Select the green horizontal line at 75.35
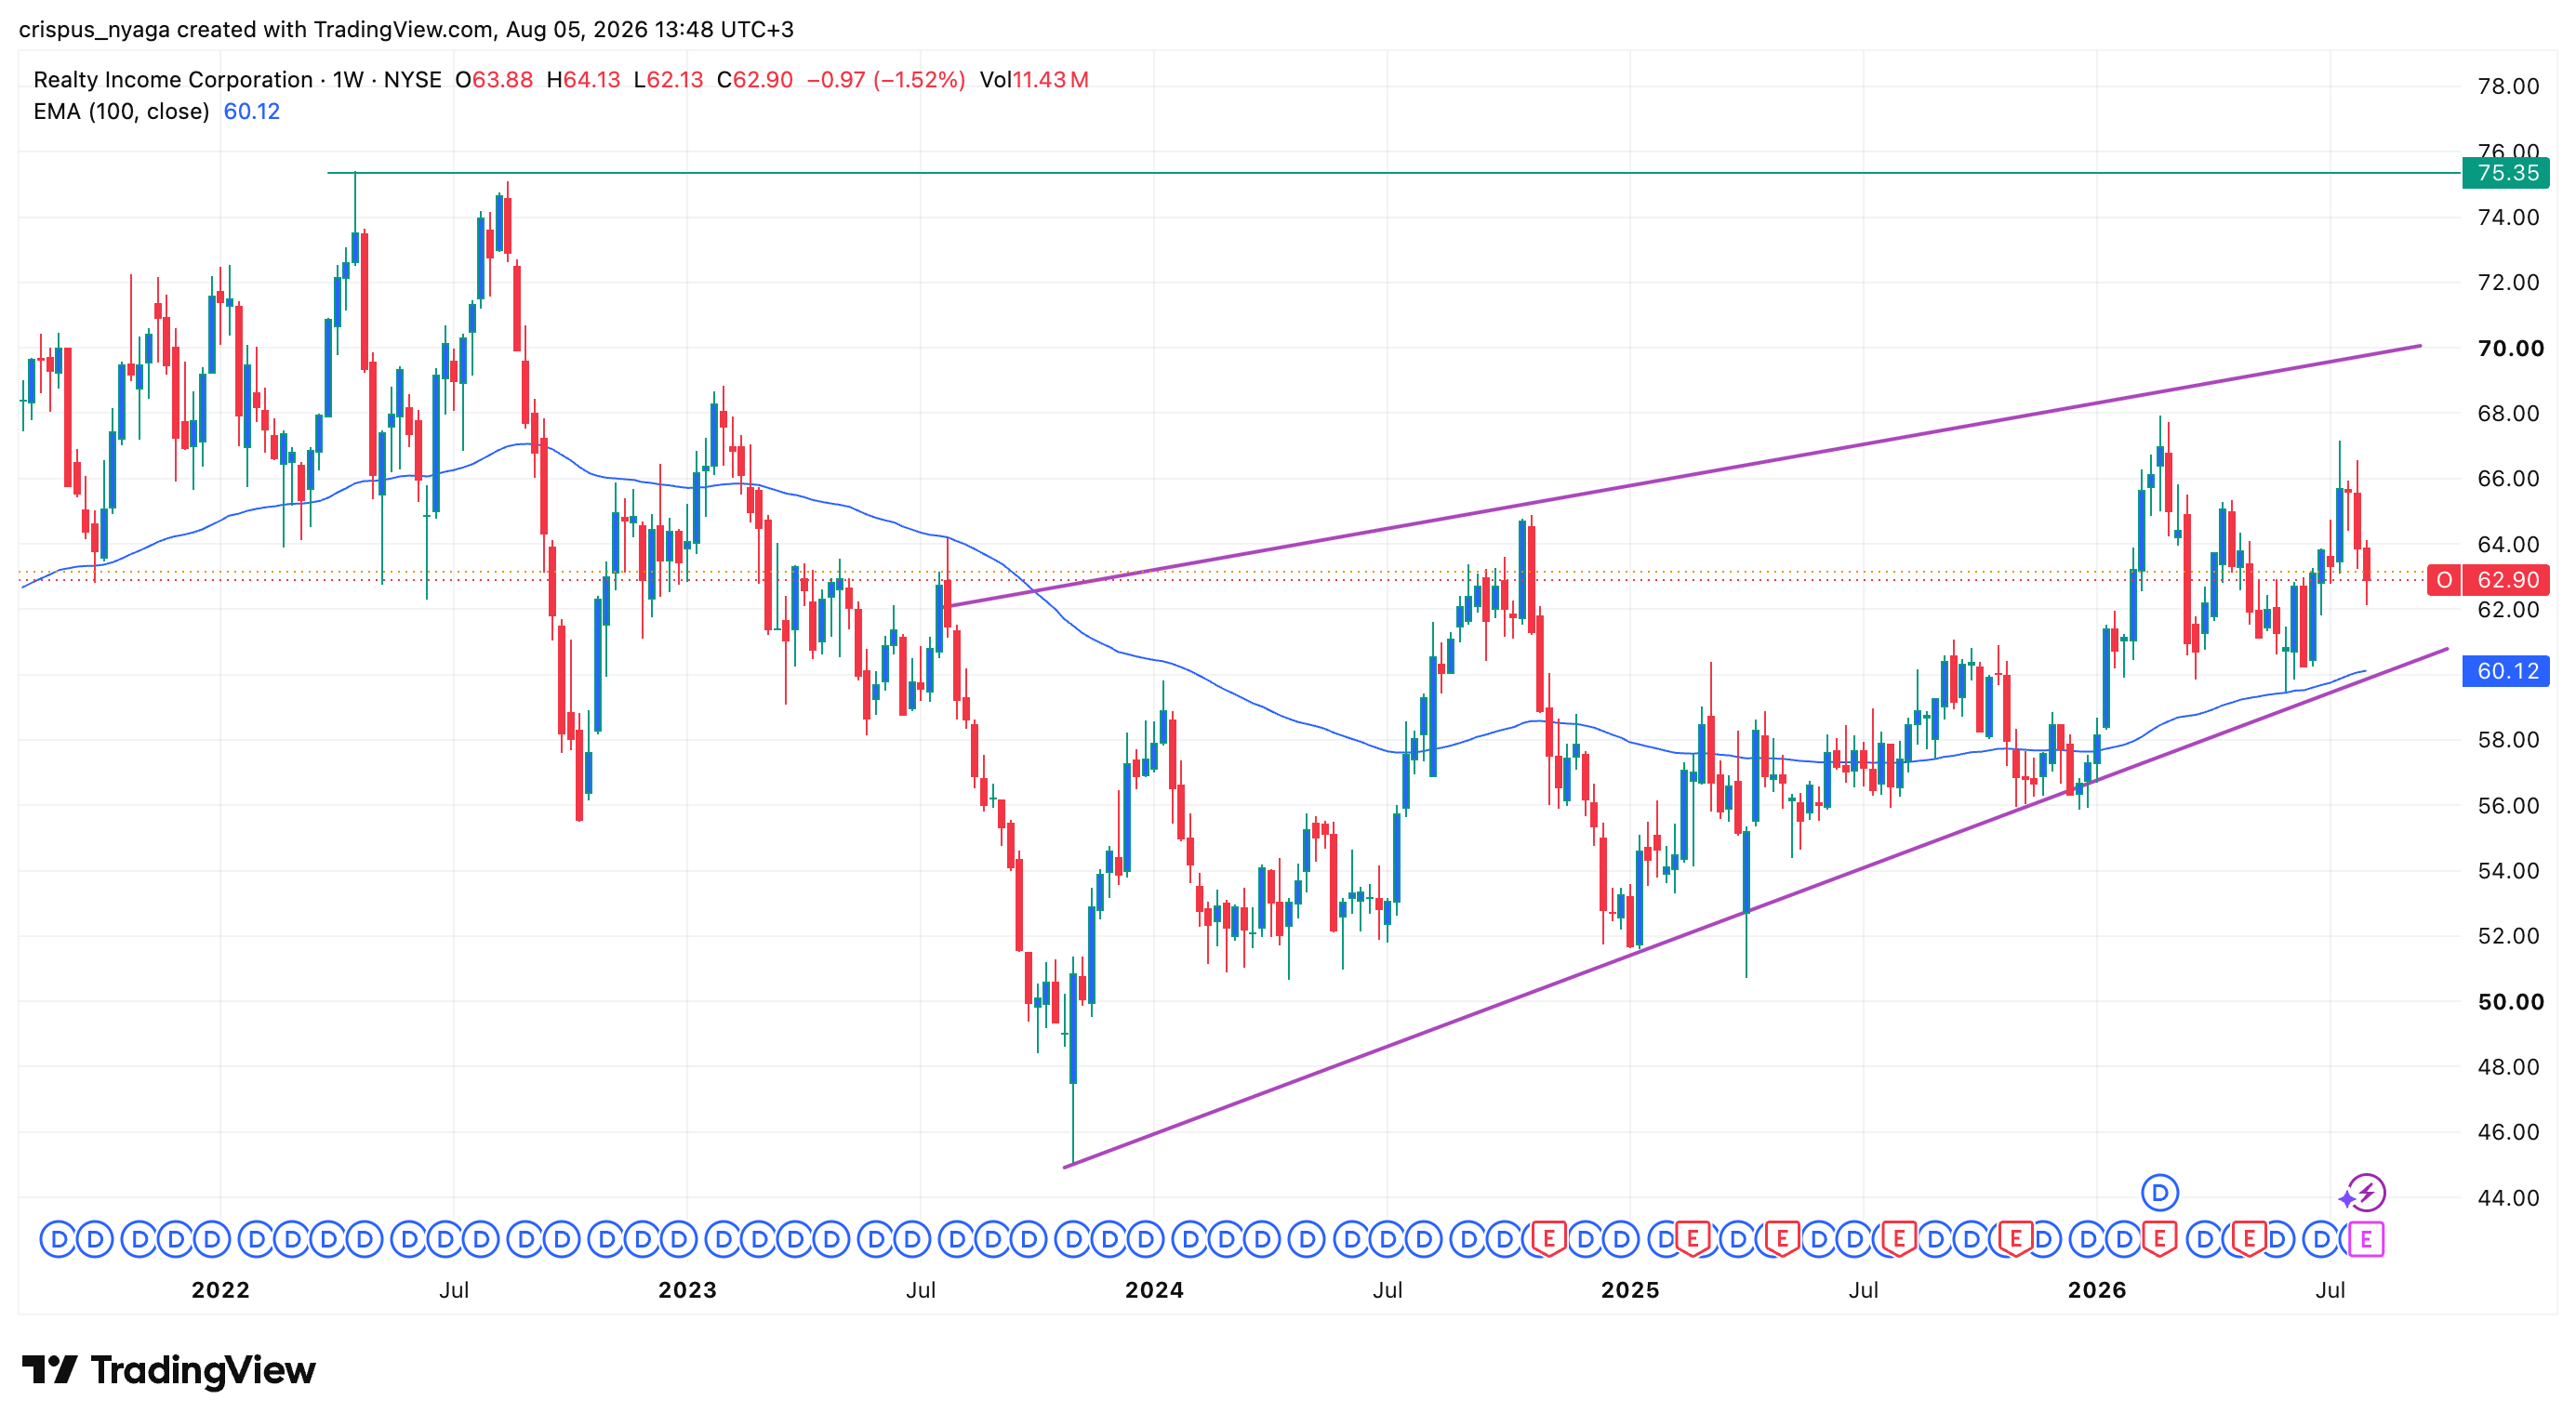This screenshot has height=1426, width=2576. pyautogui.click(x=1394, y=173)
